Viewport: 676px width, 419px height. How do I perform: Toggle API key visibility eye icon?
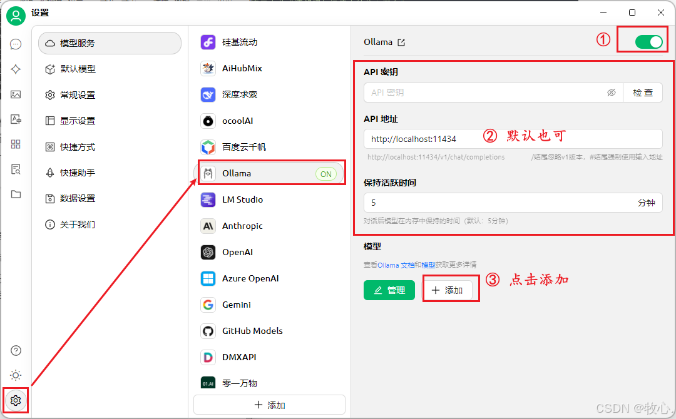coord(612,93)
